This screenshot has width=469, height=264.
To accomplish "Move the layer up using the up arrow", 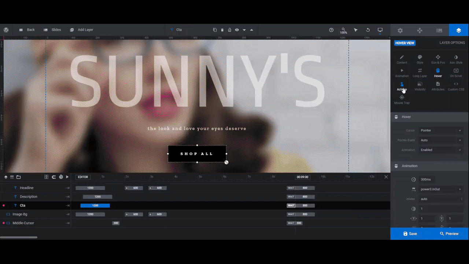I will coord(251,30).
